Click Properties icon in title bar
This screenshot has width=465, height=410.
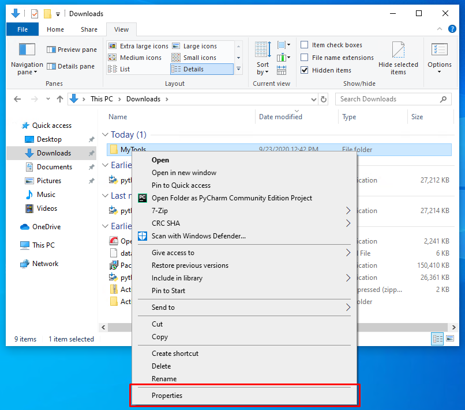(35, 14)
